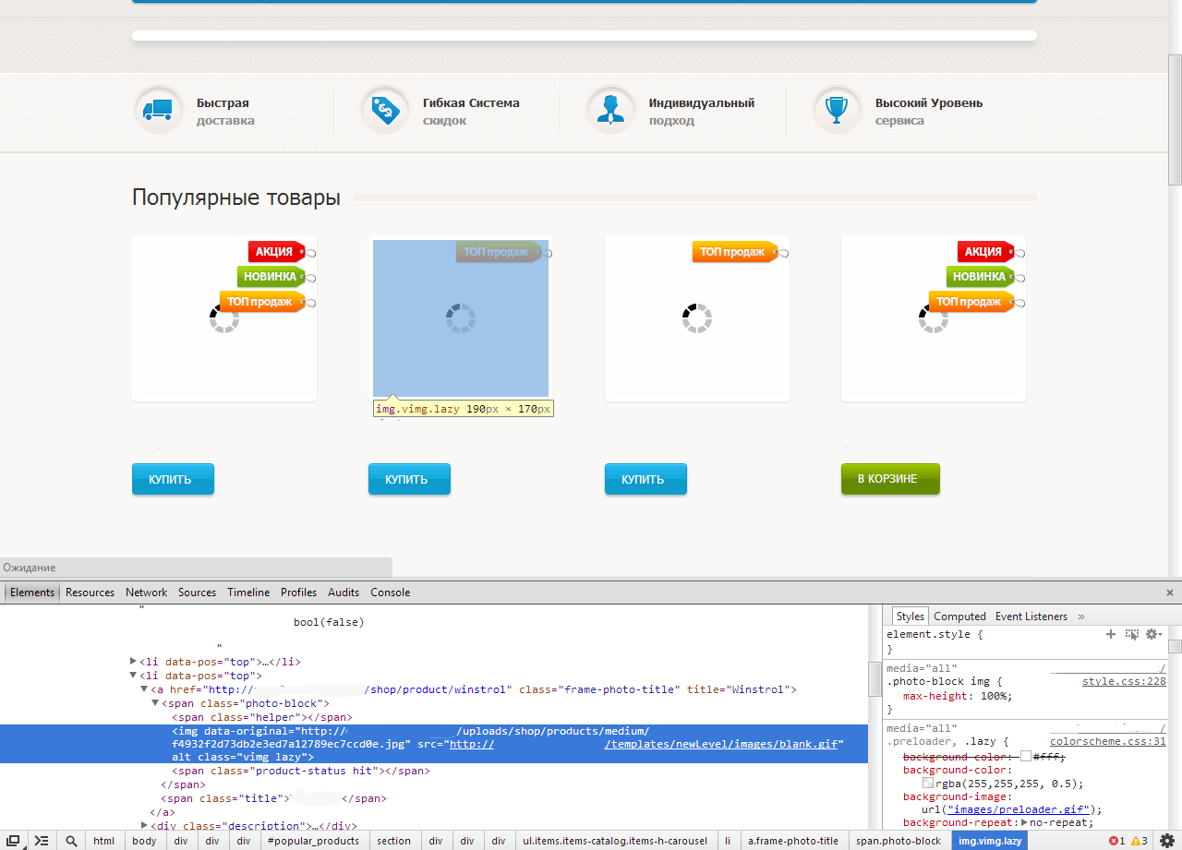1182x850 pixels.
Task: Select the span class="helper" DOM row
Action: 262,717
